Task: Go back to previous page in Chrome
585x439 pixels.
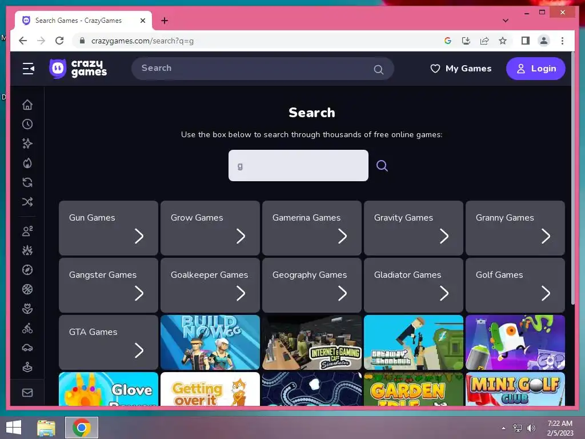Action: coord(23,41)
